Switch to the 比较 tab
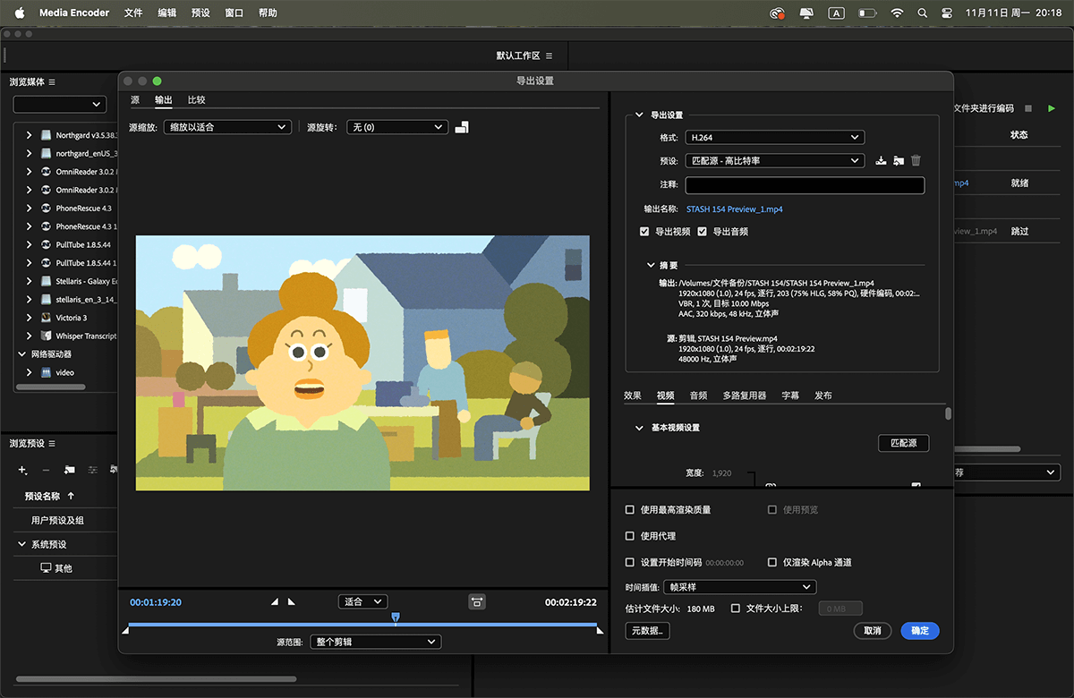1074x698 pixels. pos(196,99)
